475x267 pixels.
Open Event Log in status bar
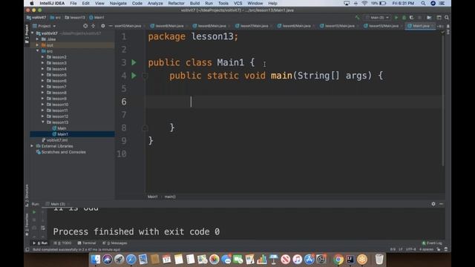pyautogui.click(x=432, y=243)
